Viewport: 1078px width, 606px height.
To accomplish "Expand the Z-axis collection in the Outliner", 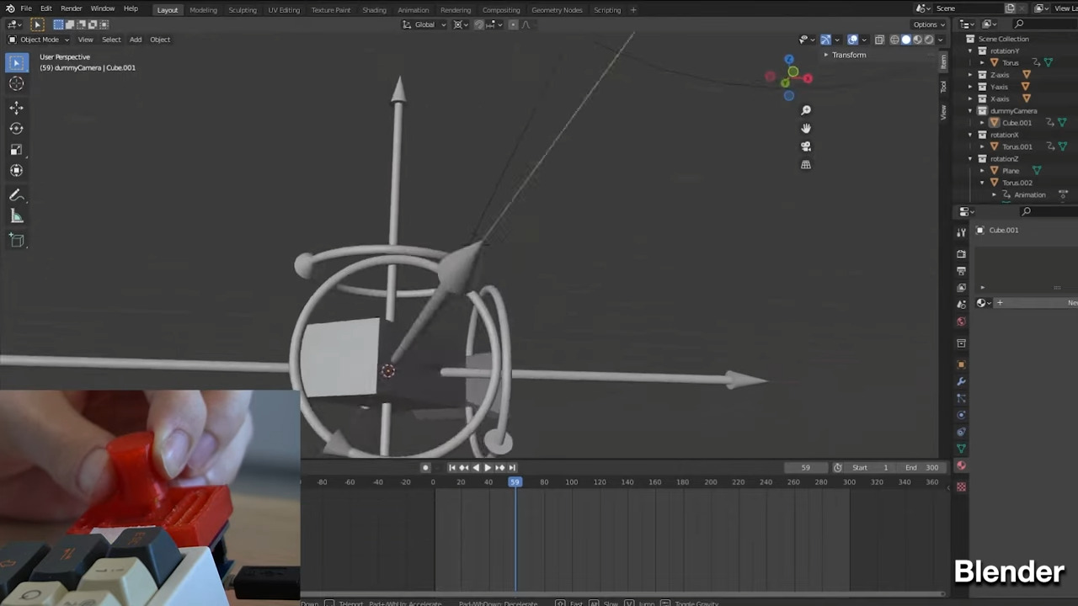I will [969, 74].
